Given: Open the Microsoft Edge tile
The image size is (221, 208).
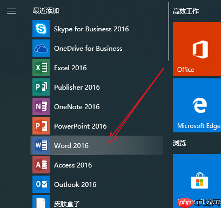Looking at the screenshot, I should point(197,105).
